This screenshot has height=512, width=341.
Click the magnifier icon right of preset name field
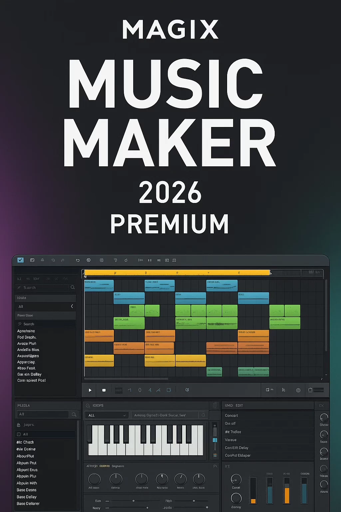point(203,415)
